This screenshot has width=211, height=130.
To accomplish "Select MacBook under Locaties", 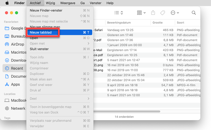I will [x=14, y=100].
